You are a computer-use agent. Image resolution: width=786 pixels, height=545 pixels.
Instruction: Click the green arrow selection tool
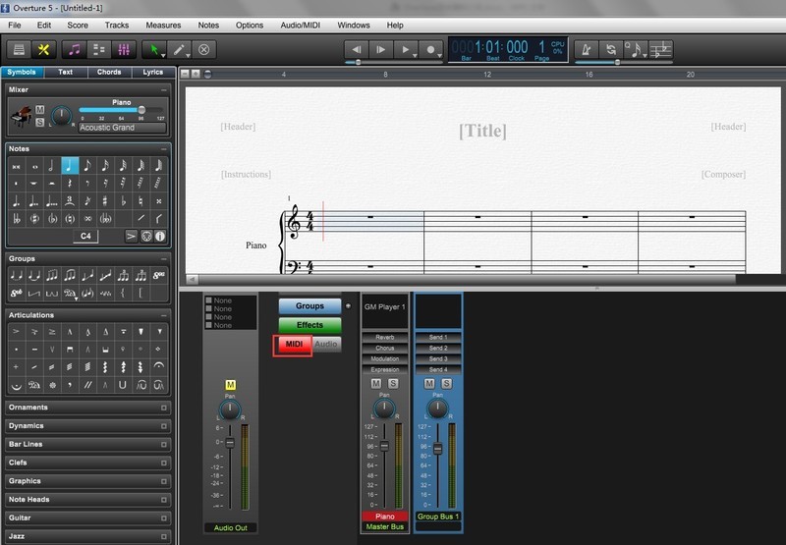(x=152, y=48)
